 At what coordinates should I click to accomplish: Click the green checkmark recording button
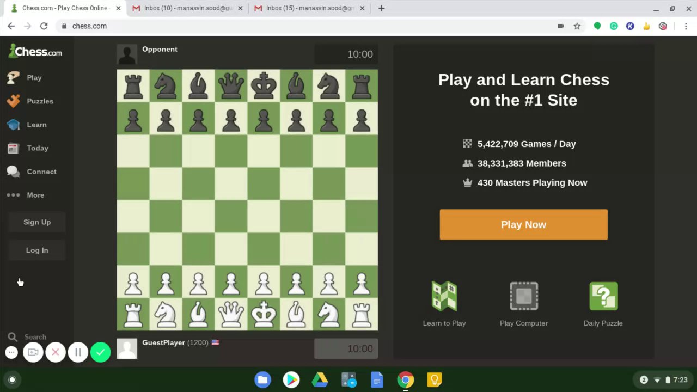click(x=100, y=352)
